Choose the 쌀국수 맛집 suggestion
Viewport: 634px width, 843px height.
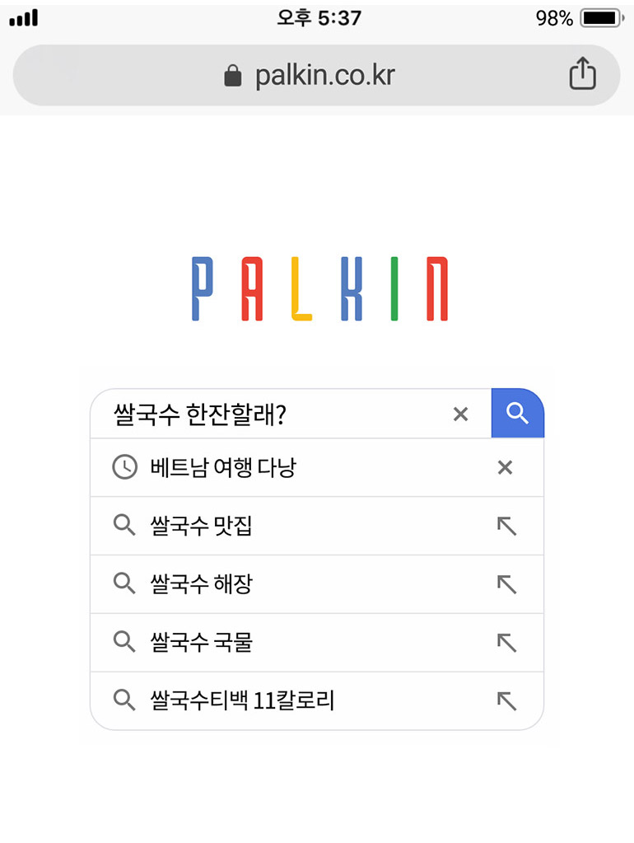(202, 526)
